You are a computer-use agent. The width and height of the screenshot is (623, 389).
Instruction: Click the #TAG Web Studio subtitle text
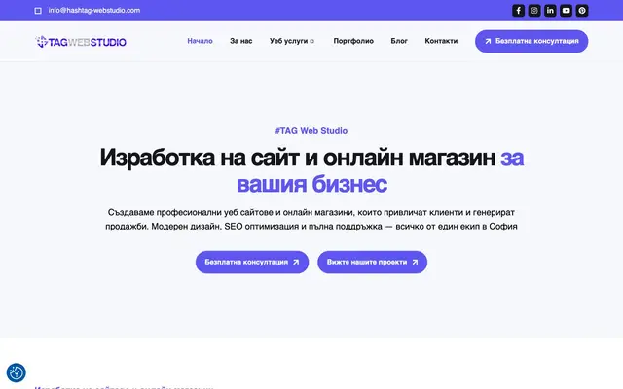click(x=311, y=131)
